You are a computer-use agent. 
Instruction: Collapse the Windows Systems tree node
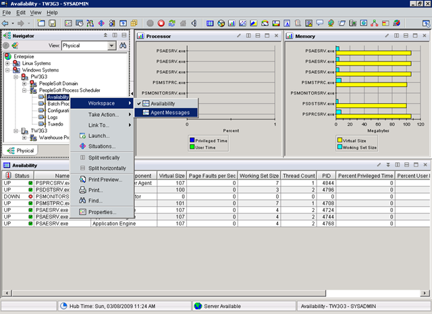(7, 70)
